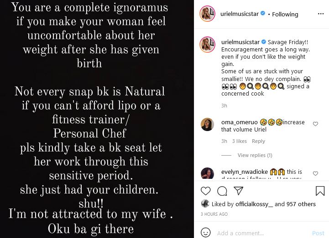
Task: Reply to oma_omeruo's comment
Action: pos(258,141)
